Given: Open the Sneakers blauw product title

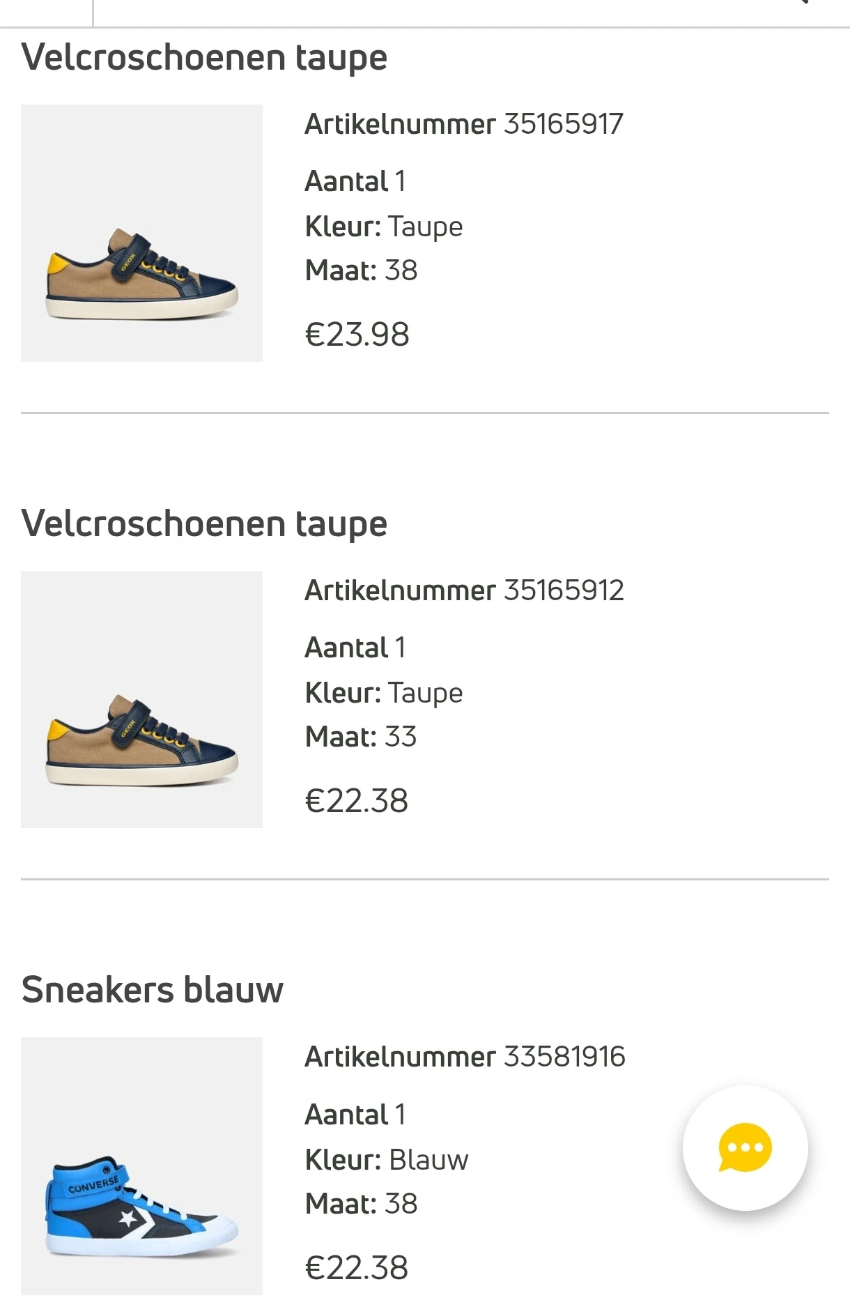Looking at the screenshot, I should [x=153, y=988].
